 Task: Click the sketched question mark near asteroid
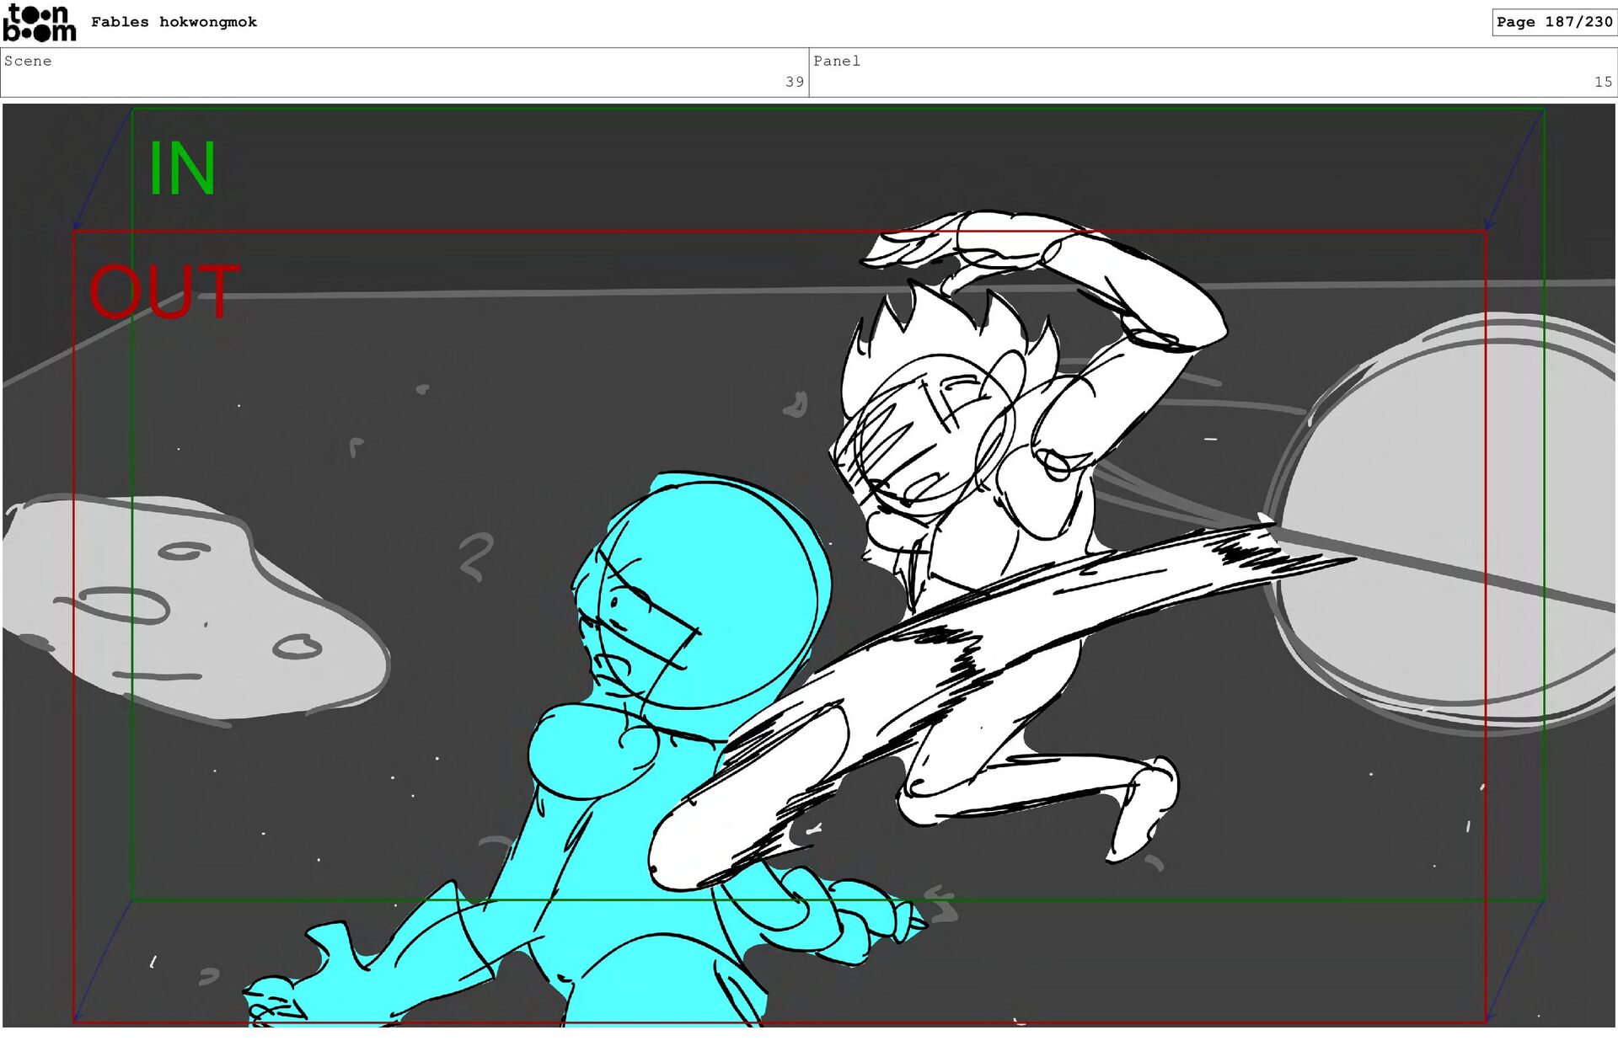476,556
